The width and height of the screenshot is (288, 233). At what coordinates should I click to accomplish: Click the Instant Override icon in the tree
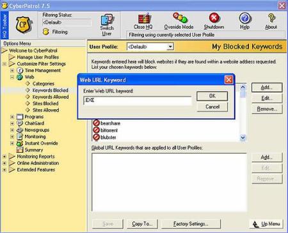tap(20, 143)
